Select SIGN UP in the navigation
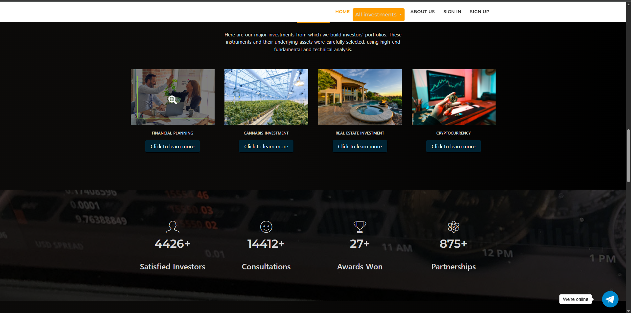Viewport: 631px width, 313px height. click(x=479, y=11)
